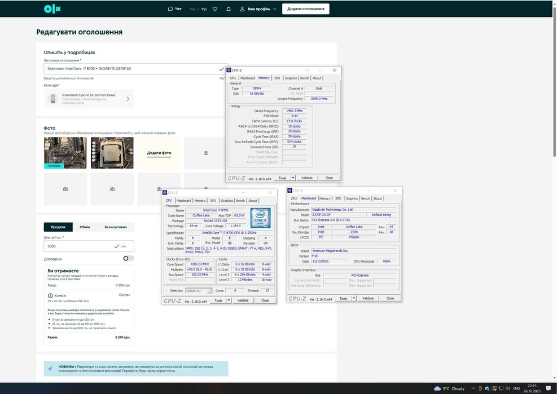The height and width of the screenshot is (394, 557).
Task: Click the price field showing 5500
Action: pos(89,246)
